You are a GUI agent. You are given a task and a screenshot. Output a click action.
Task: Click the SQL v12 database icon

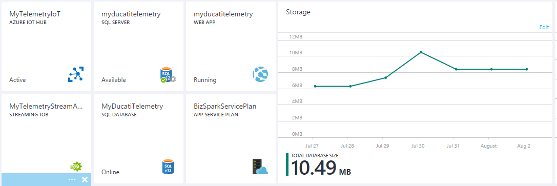pos(168,167)
